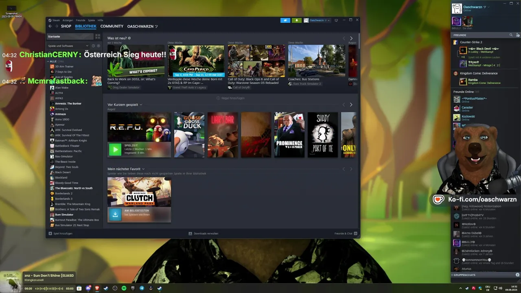Open status dropdown beside Oaschwarzn in friends list
This screenshot has height=293, width=521.
click(488, 7)
